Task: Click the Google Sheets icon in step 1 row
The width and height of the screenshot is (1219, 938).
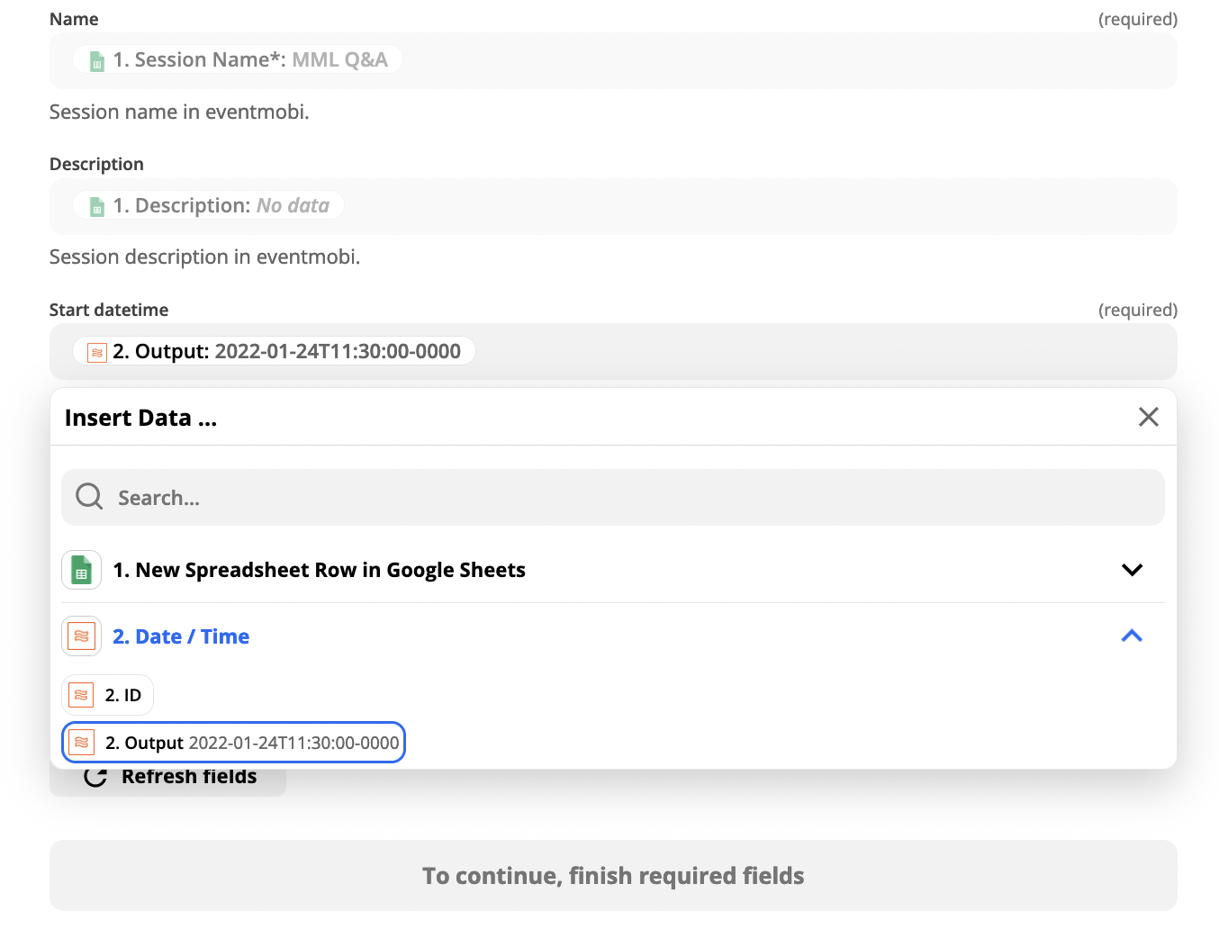Action: [x=82, y=571]
